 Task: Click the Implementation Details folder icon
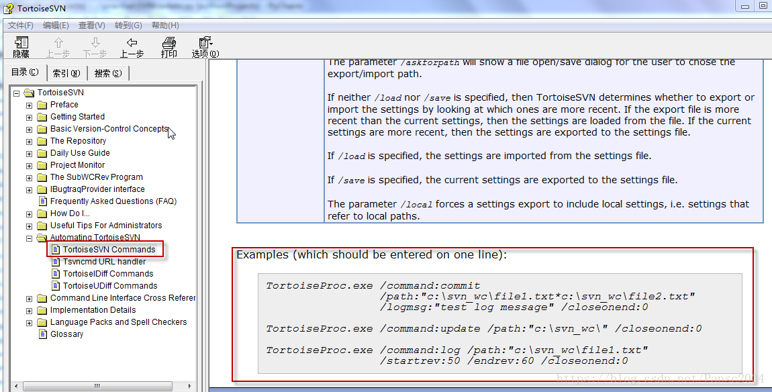(42, 310)
